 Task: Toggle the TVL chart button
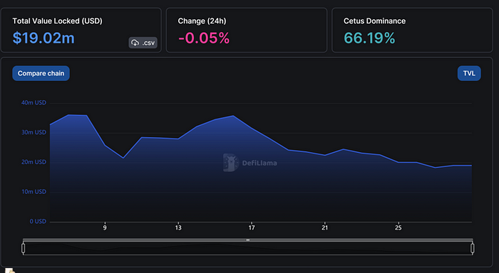pyautogui.click(x=469, y=73)
